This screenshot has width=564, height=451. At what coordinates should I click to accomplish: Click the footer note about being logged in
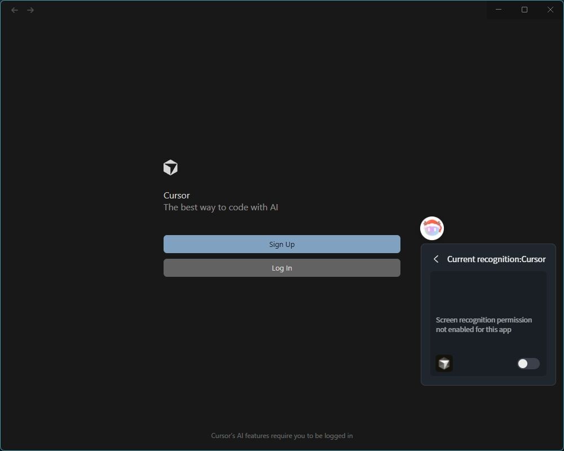pos(282,436)
